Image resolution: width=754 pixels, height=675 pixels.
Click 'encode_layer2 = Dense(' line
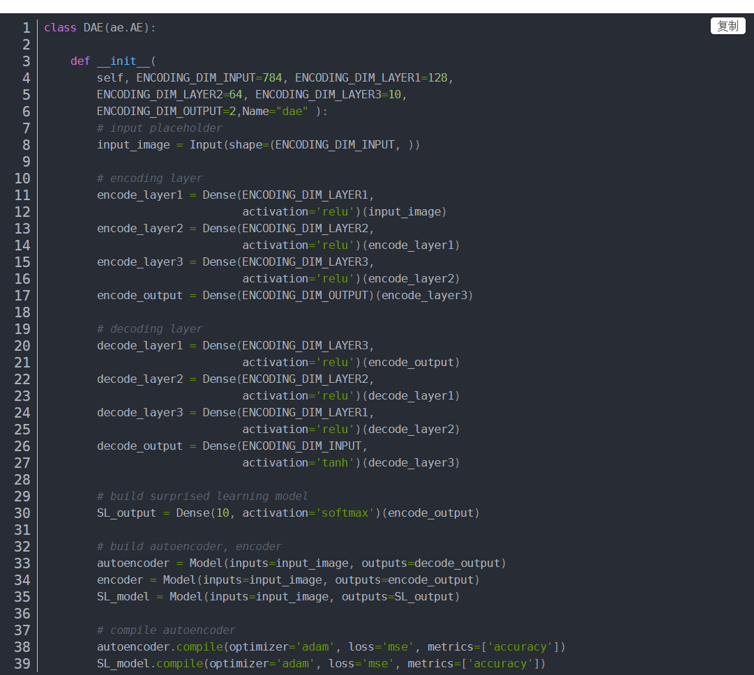pos(235,228)
